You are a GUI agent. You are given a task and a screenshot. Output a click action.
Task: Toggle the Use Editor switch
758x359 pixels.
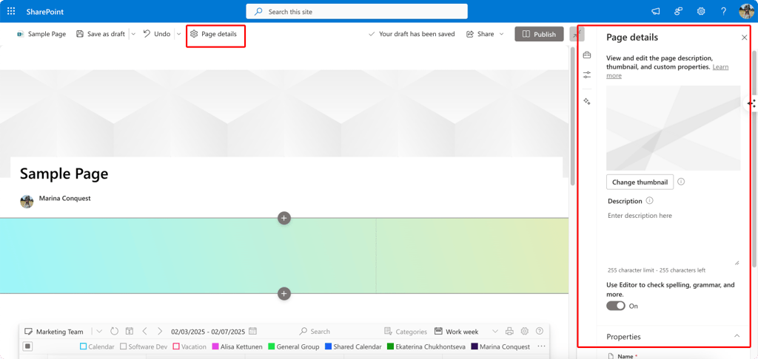pyautogui.click(x=616, y=306)
